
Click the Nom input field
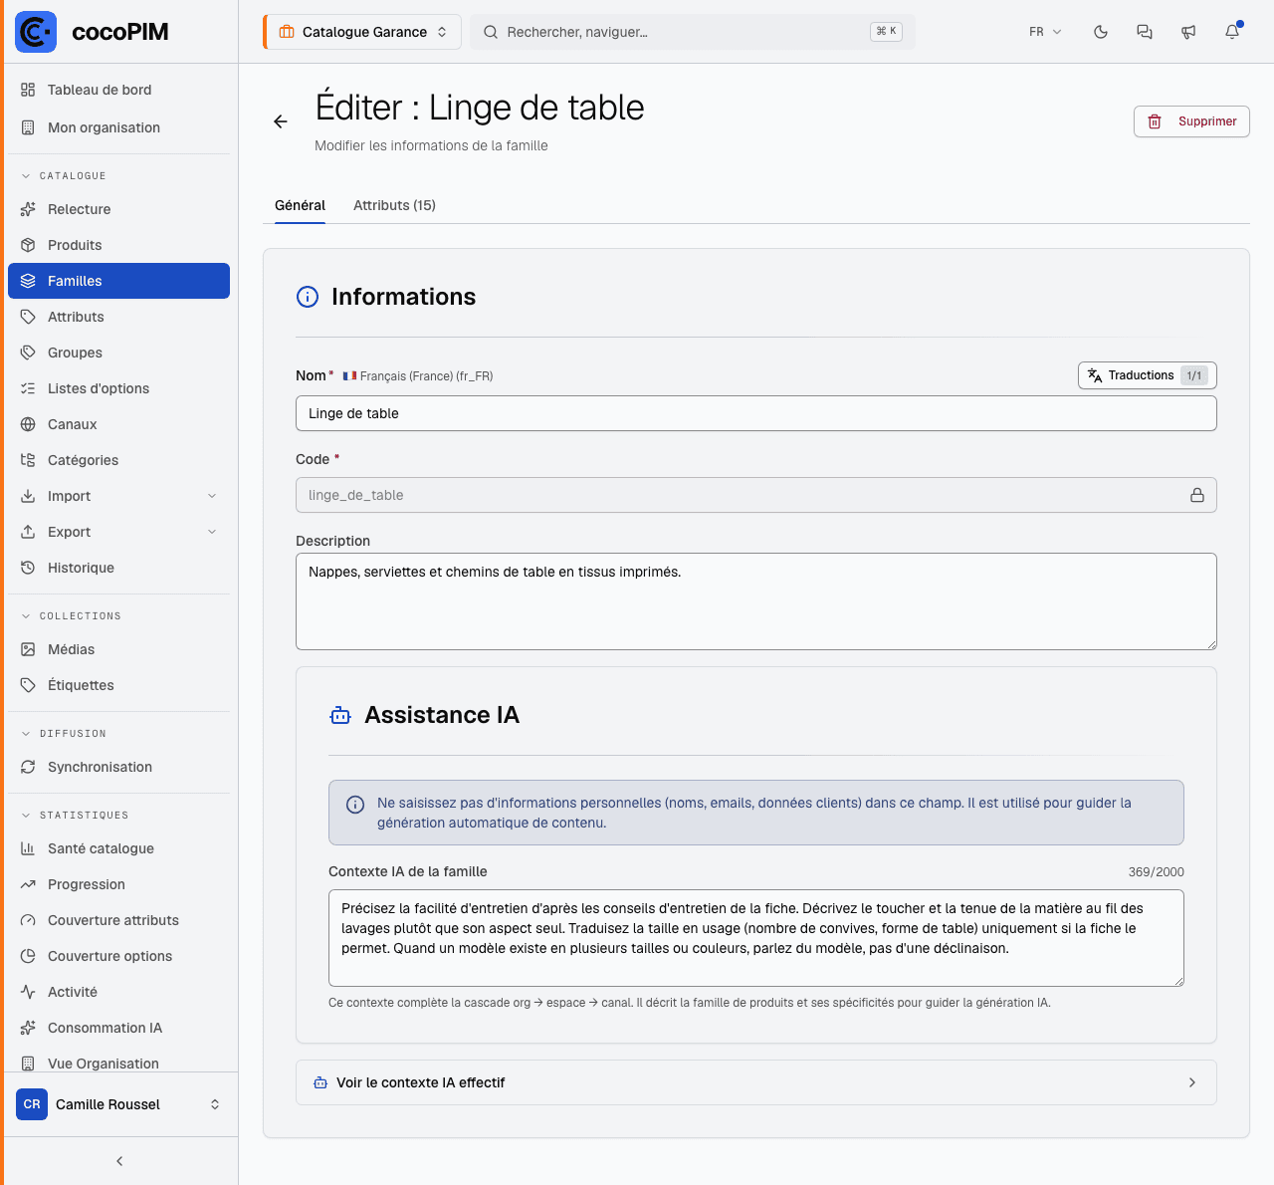pyautogui.click(x=756, y=413)
